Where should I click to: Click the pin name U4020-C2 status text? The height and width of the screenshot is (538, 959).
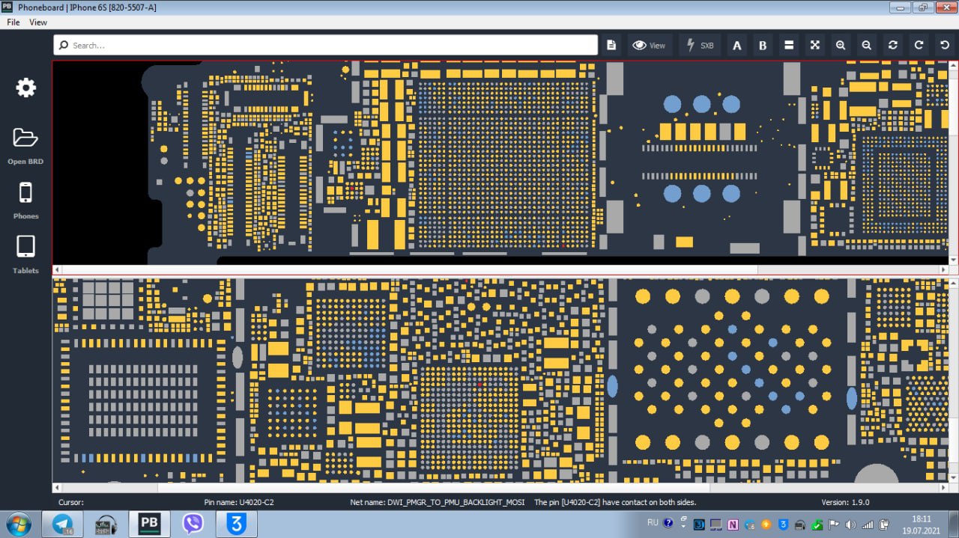239,502
